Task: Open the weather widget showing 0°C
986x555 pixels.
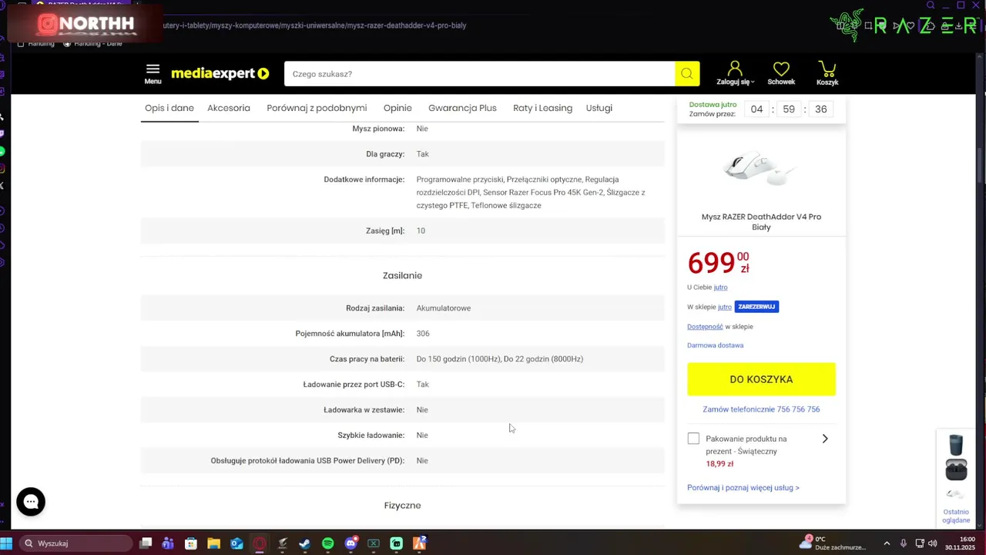Action: tap(832, 543)
